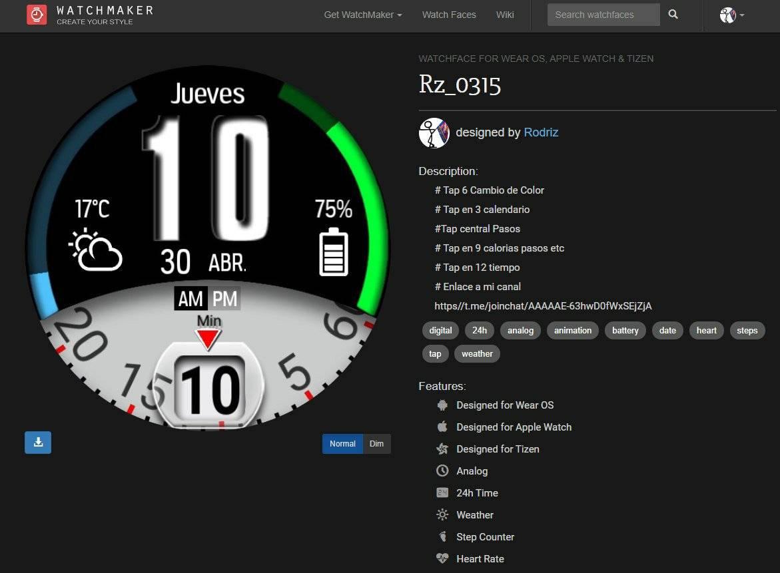Tap the AM indicator on watchface
780x573 pixels.
191,299
